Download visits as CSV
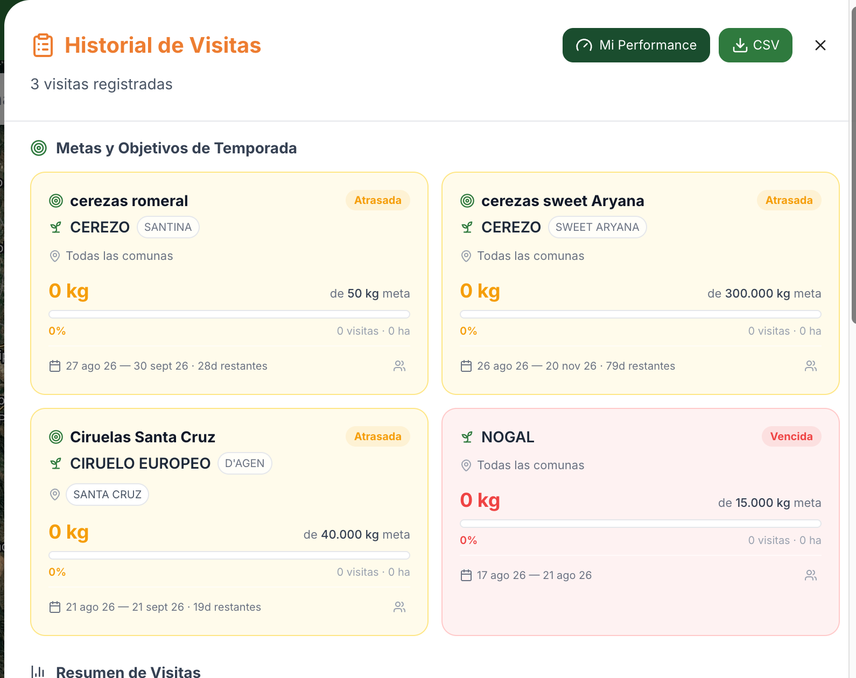 (755, 45)
